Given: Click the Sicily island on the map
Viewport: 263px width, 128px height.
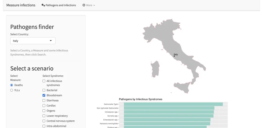Looking at the screenshot, I should click(x=182, y=87).
